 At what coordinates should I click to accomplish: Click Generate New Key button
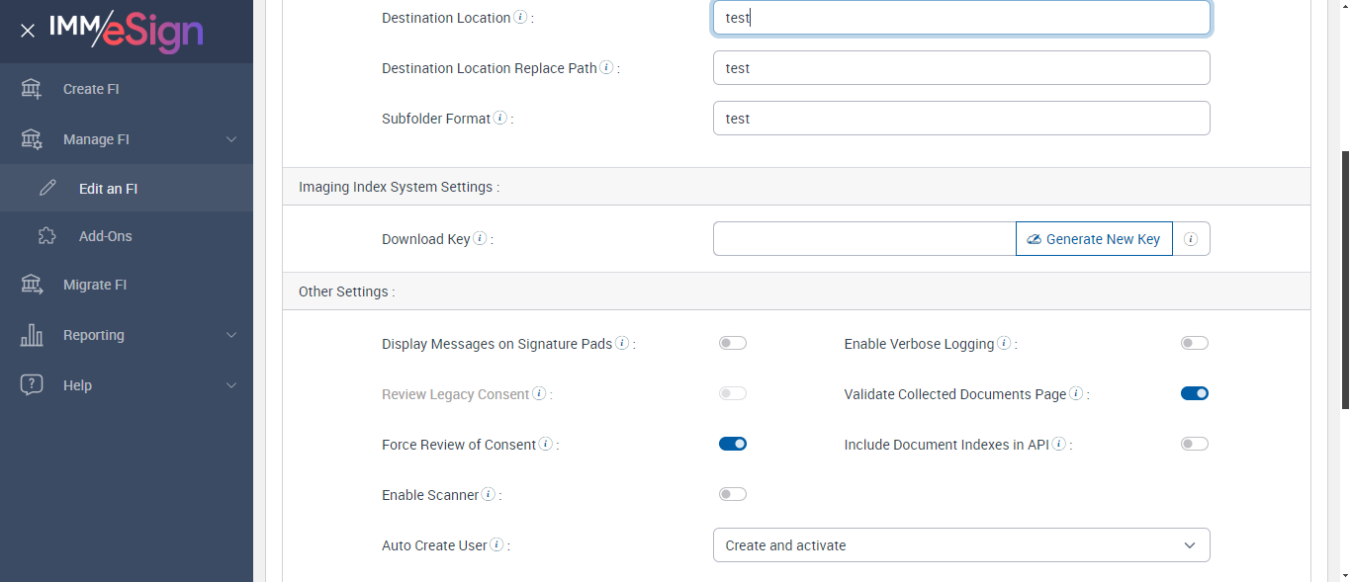click(x=1094, y=239)
